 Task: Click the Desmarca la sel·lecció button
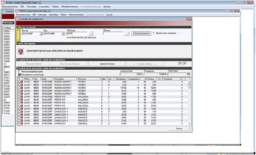pos(69,64)
